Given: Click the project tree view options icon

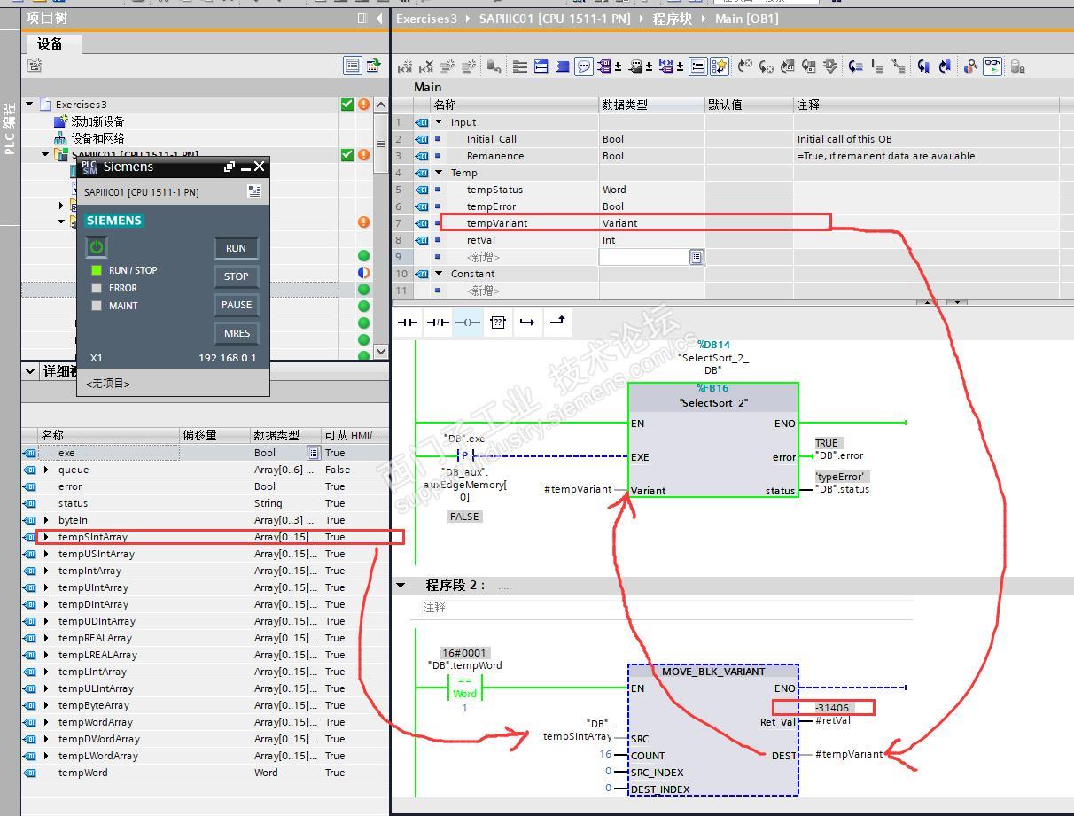Looking at the screenshot, I should 353,66.
